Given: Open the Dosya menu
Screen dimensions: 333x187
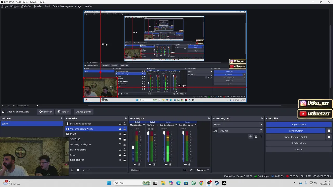Looking at the screenshot, I should point(4,6).
